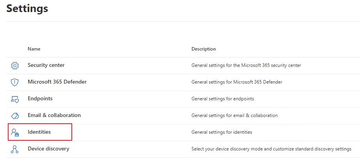Click the 'General settings for endpoints' description

pos(223,99)
